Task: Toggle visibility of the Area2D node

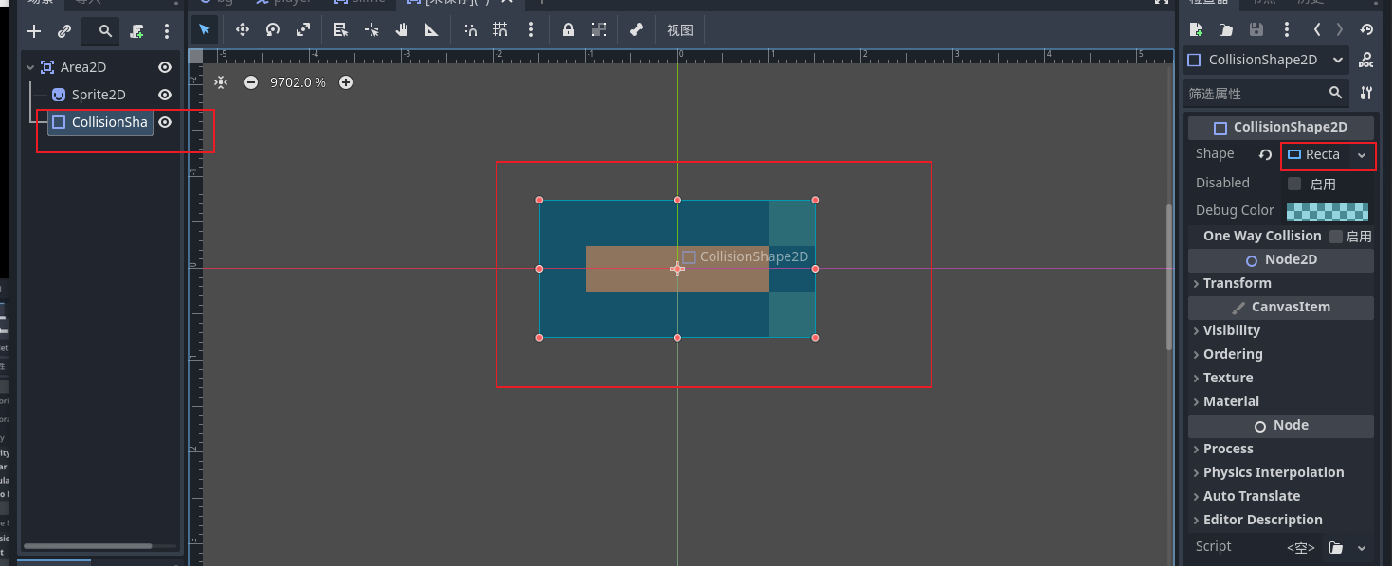Action: (165, 67)
